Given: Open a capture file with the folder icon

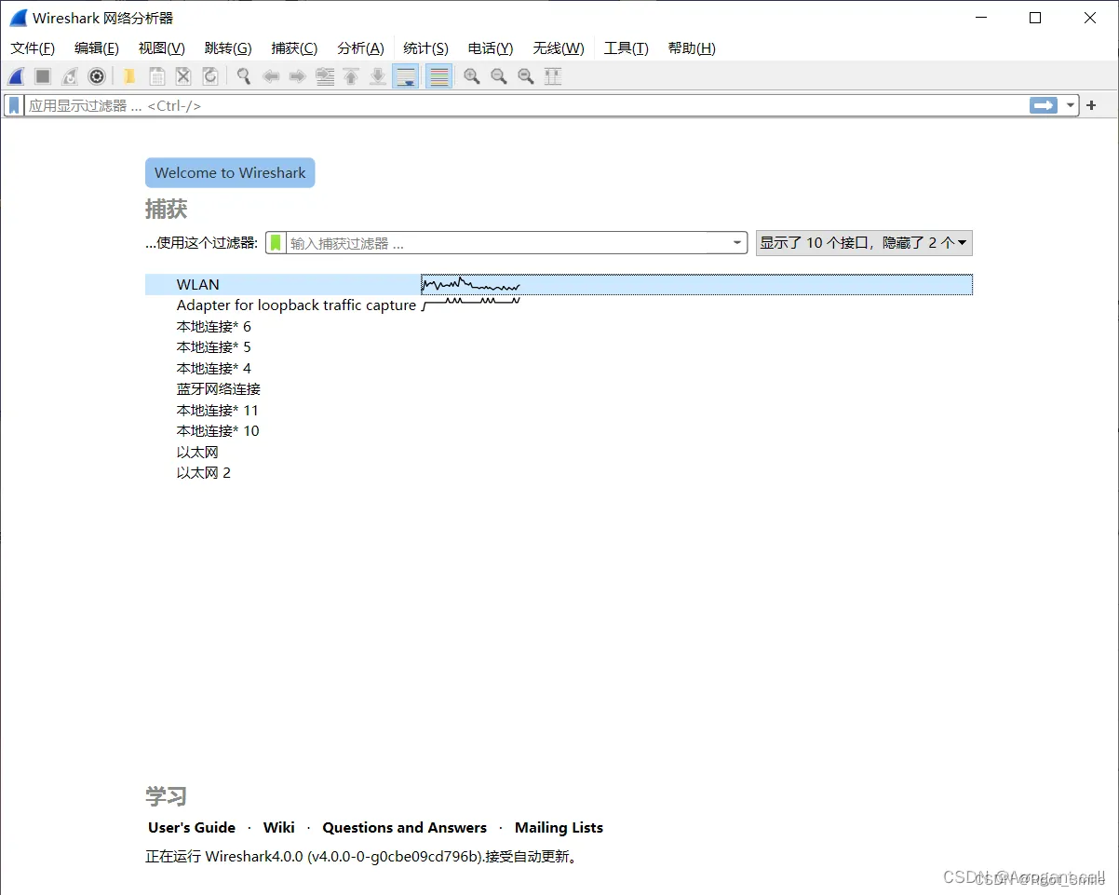Looking at the screenshot, I should point(129,76).
